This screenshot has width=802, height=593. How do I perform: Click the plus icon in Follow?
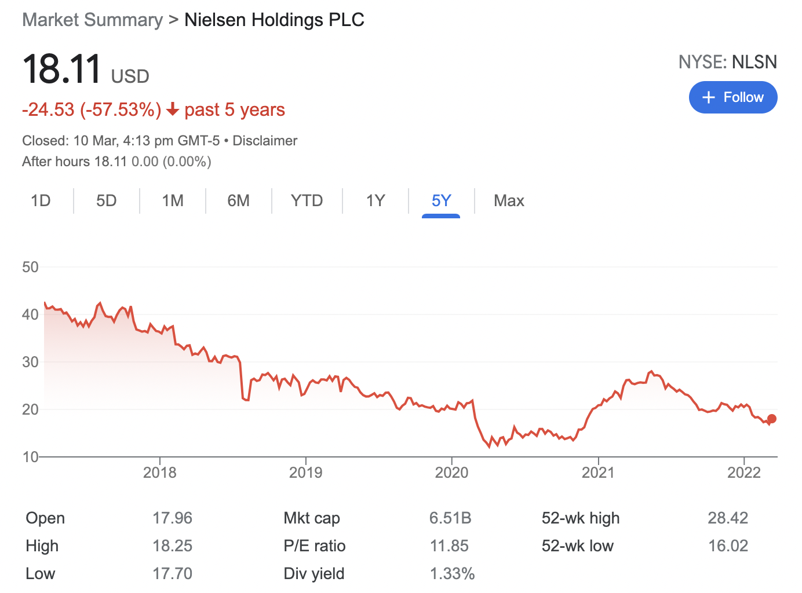click(708, 97)
